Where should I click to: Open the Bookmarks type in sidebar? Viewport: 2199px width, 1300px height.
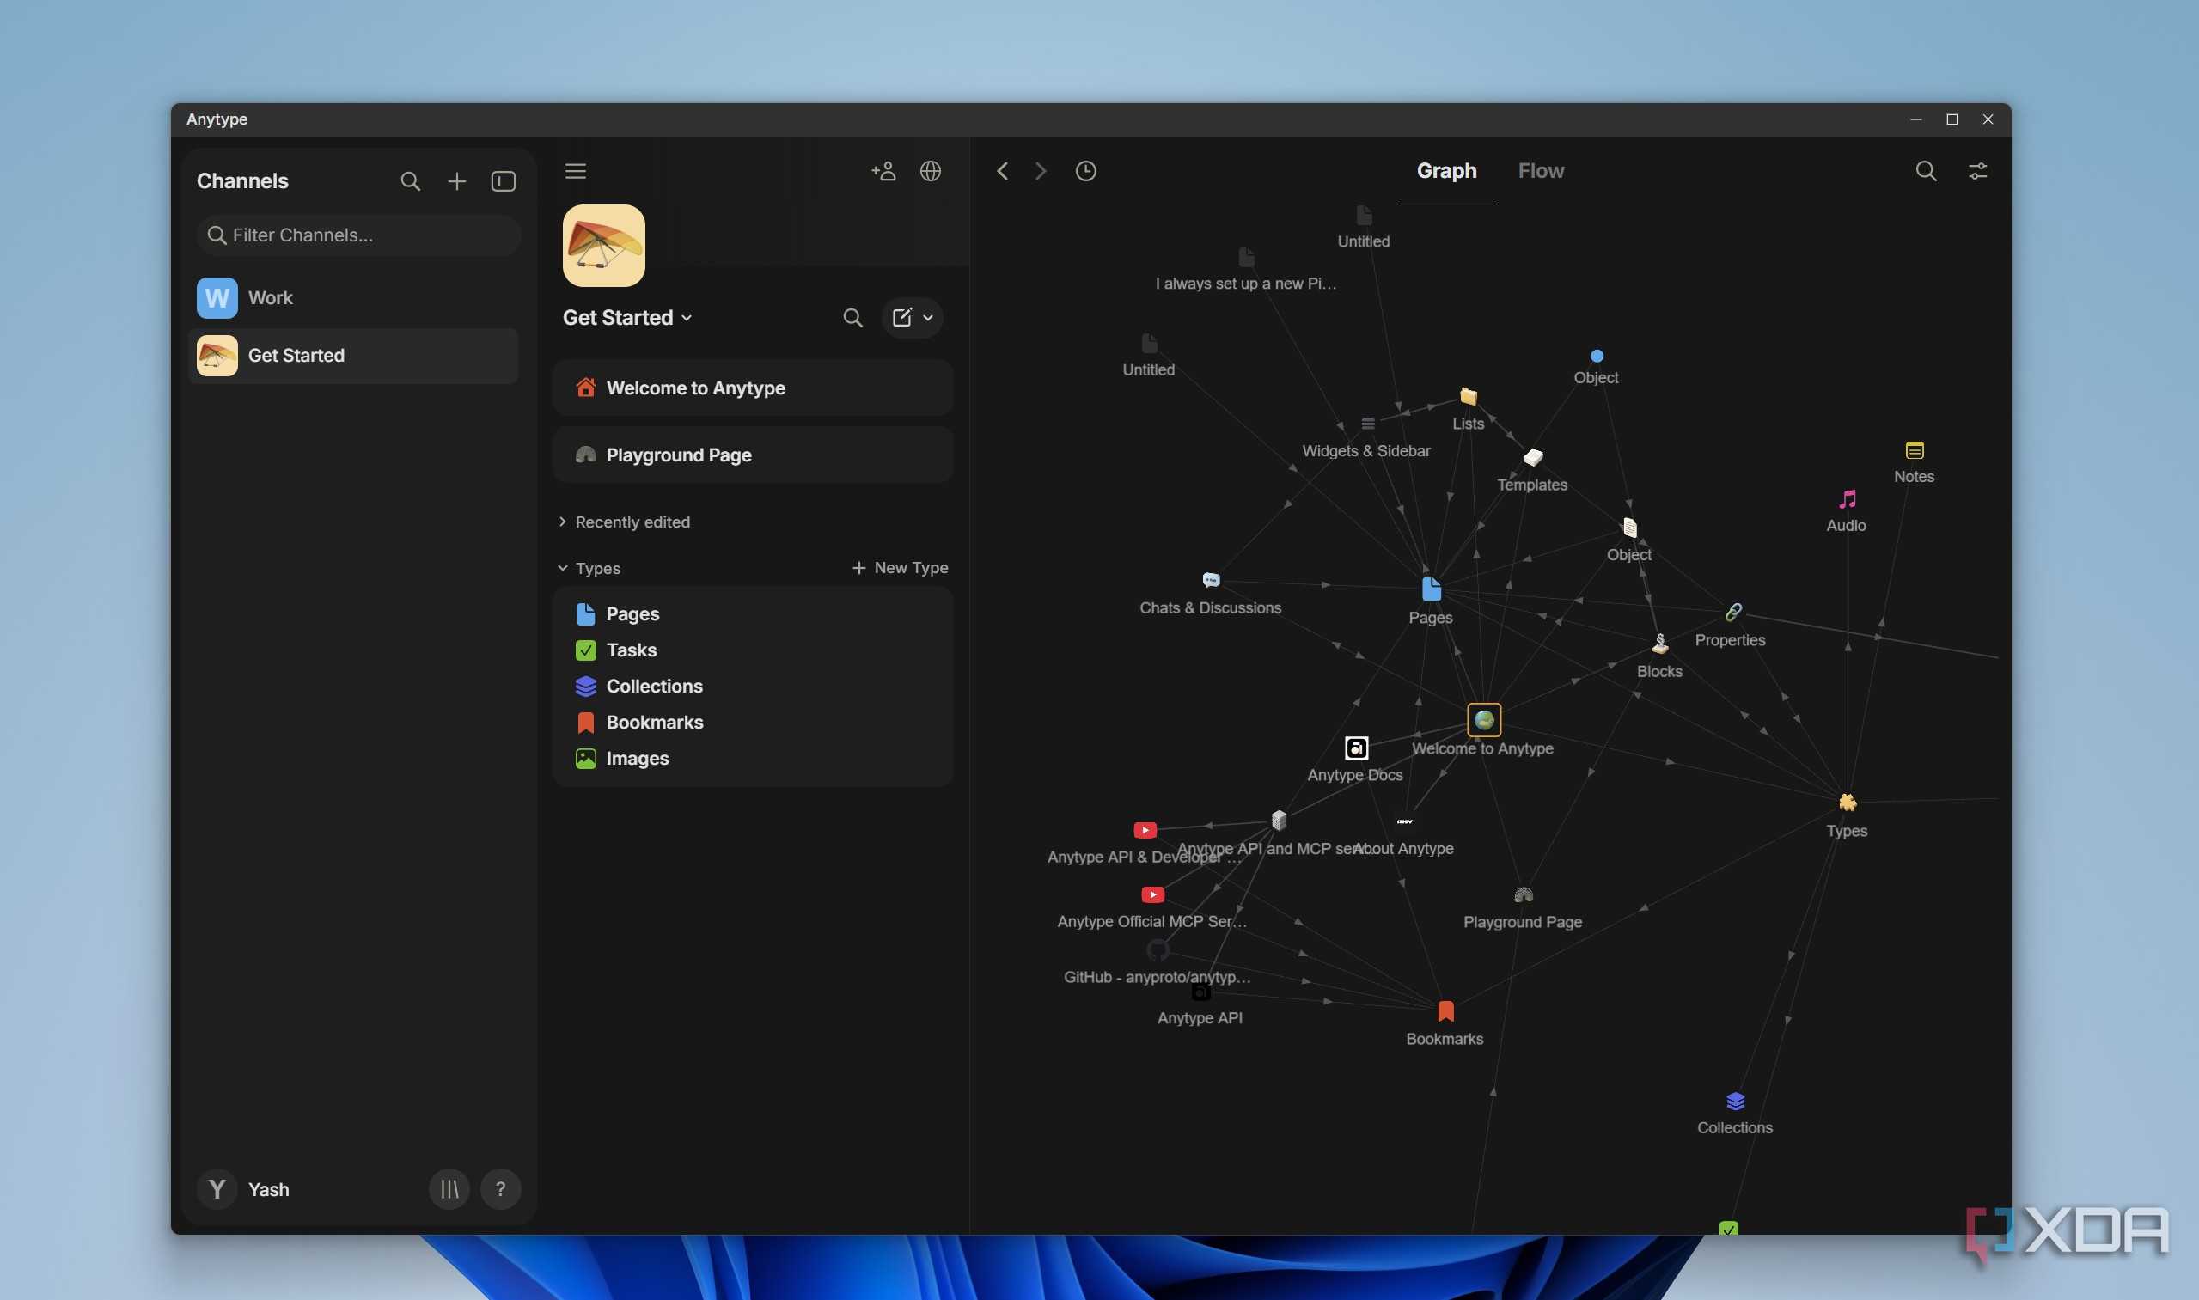753,723
